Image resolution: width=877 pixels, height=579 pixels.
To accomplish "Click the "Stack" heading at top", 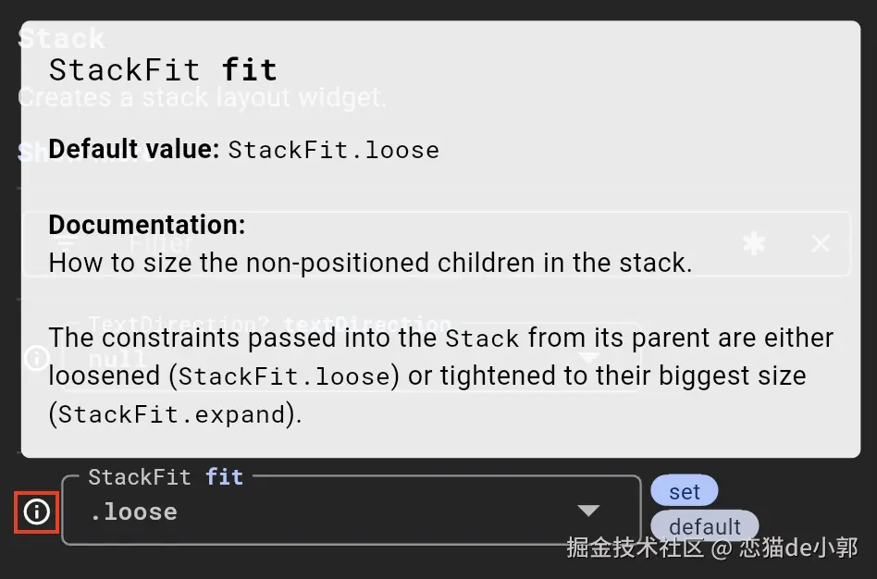I will coord(61,39).
